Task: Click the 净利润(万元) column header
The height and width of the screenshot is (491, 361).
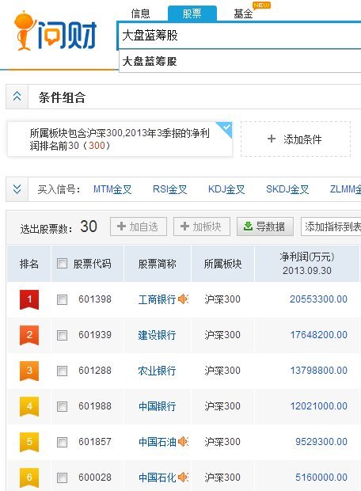Action: pos(307,264)
